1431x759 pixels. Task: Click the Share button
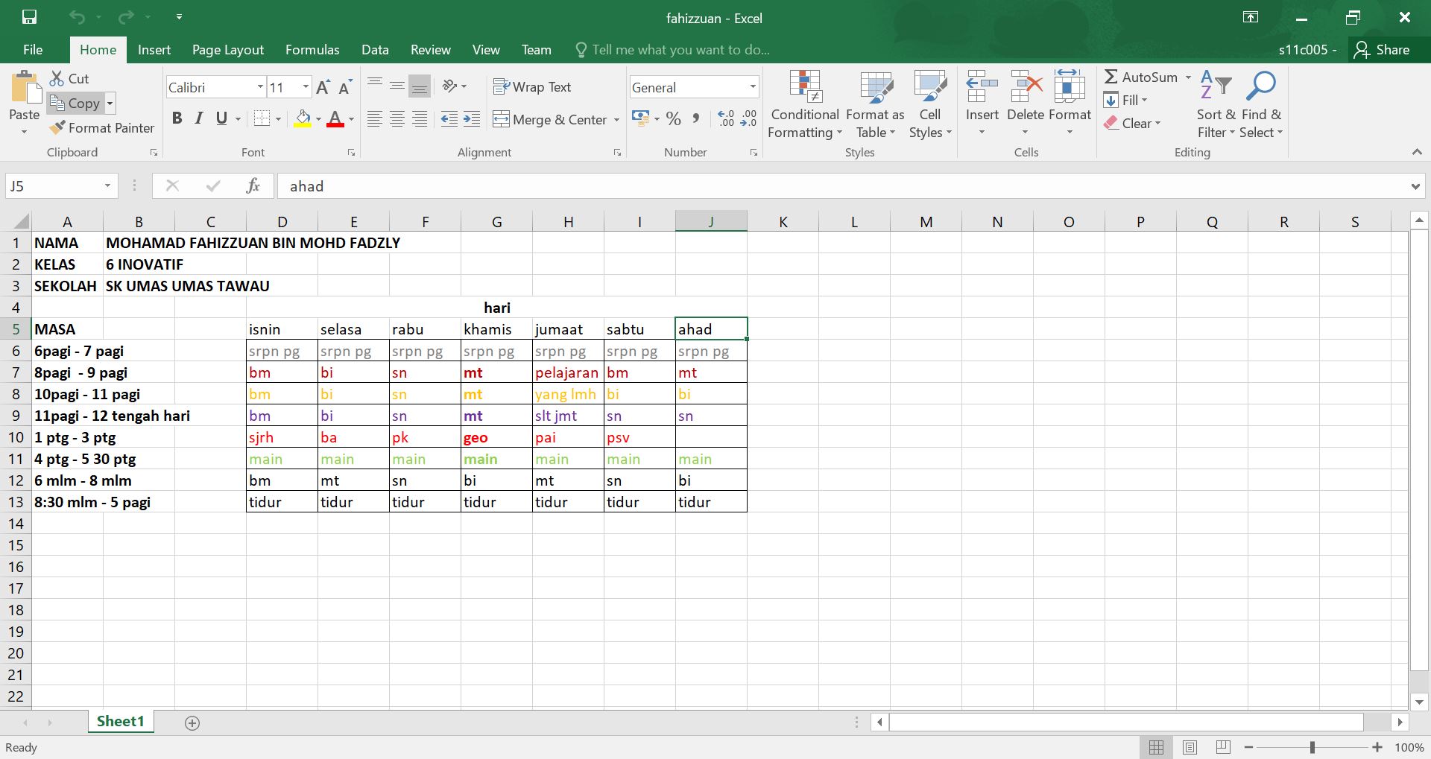click(1383, 50)
